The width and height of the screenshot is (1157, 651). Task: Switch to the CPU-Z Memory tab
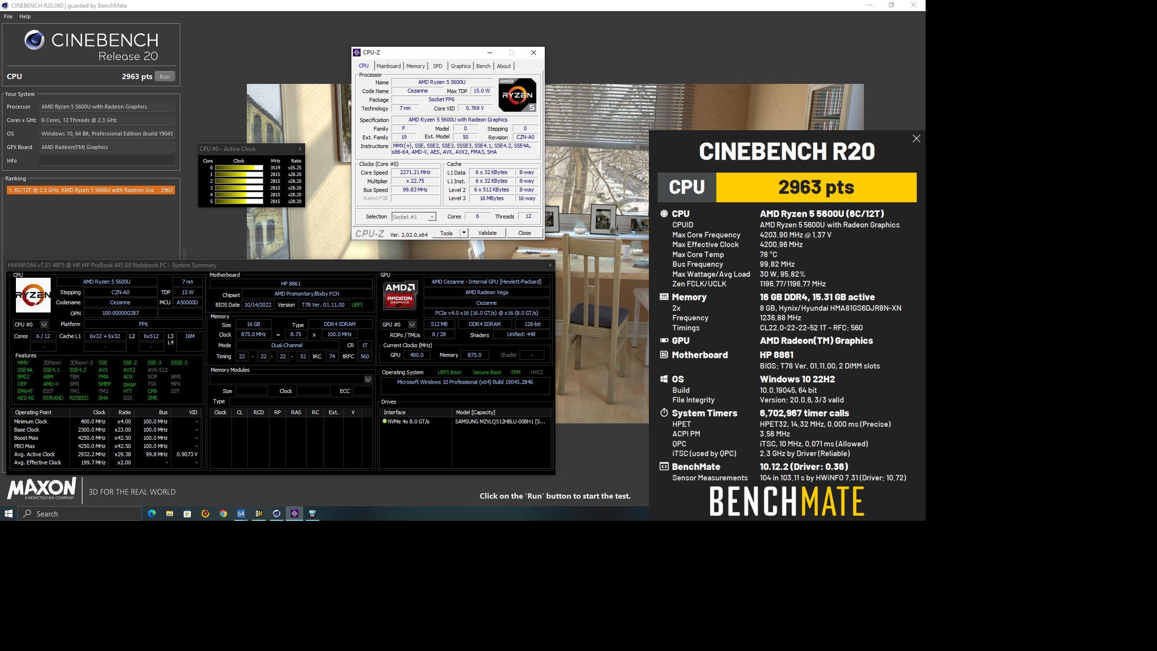(x=416, y=66)
